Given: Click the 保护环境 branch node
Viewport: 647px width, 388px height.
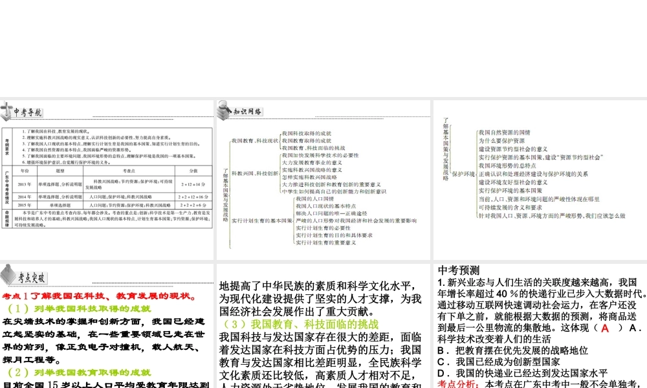Looking at the screenshot, I should coord(463,174).
